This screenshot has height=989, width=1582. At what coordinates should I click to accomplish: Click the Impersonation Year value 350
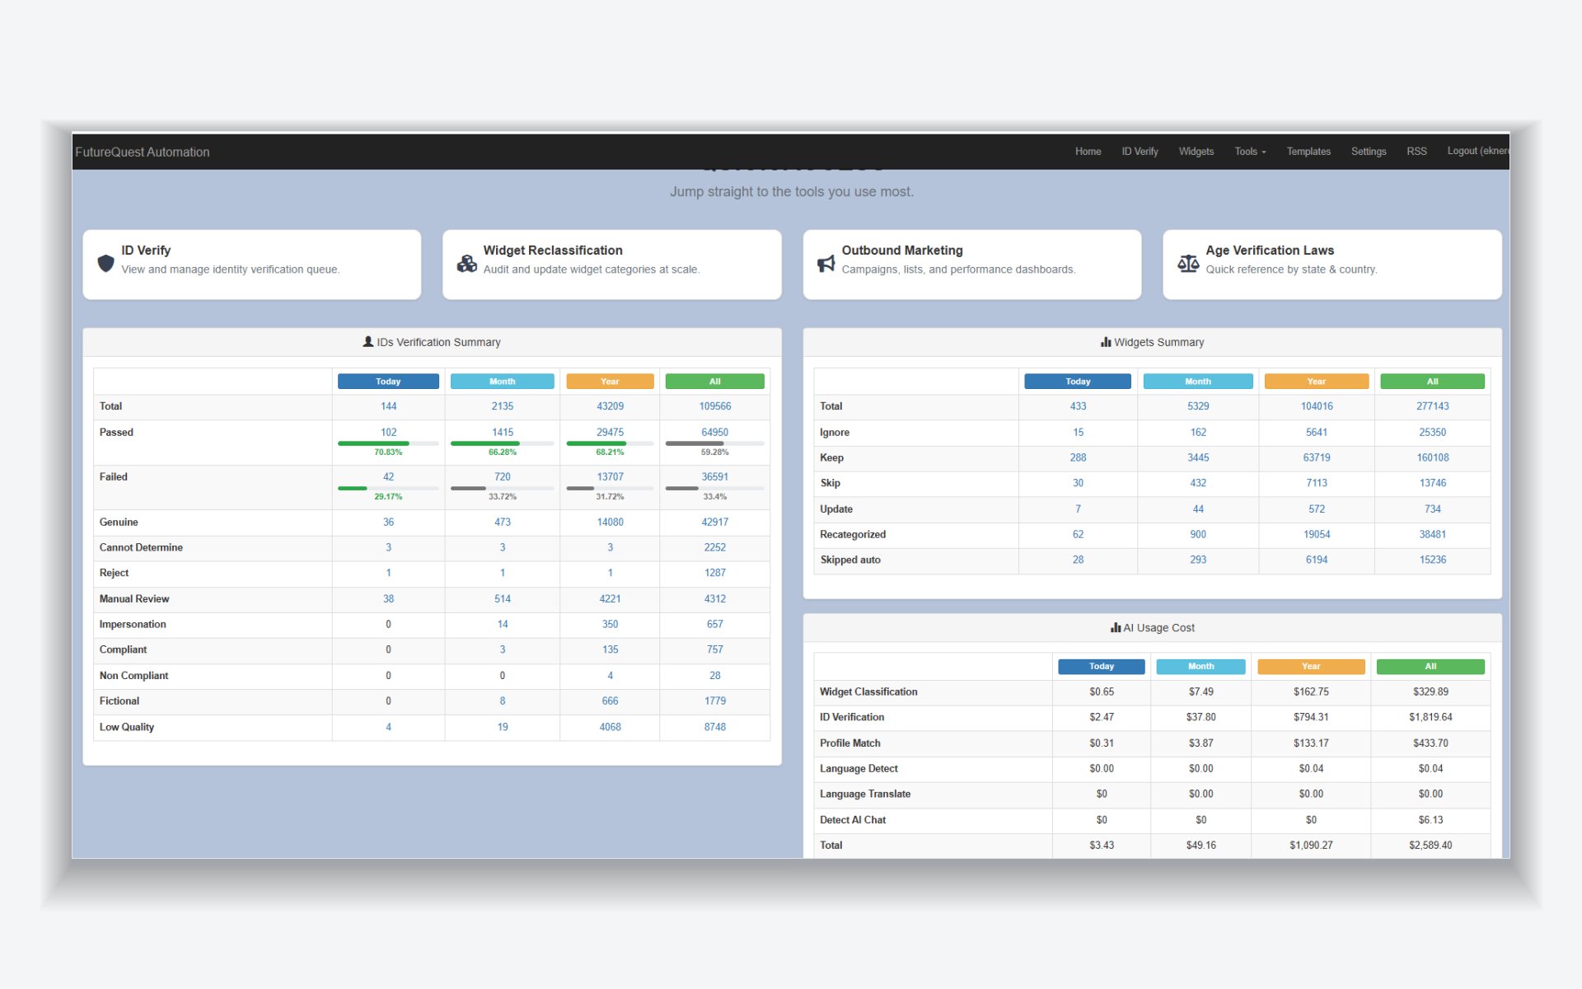click(x=610, y=624)
